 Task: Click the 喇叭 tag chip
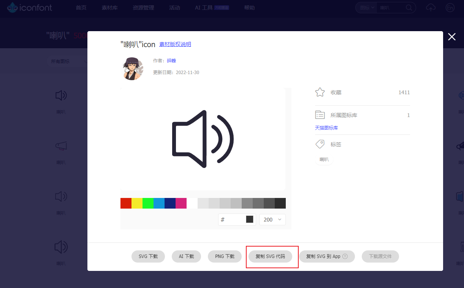324,160
